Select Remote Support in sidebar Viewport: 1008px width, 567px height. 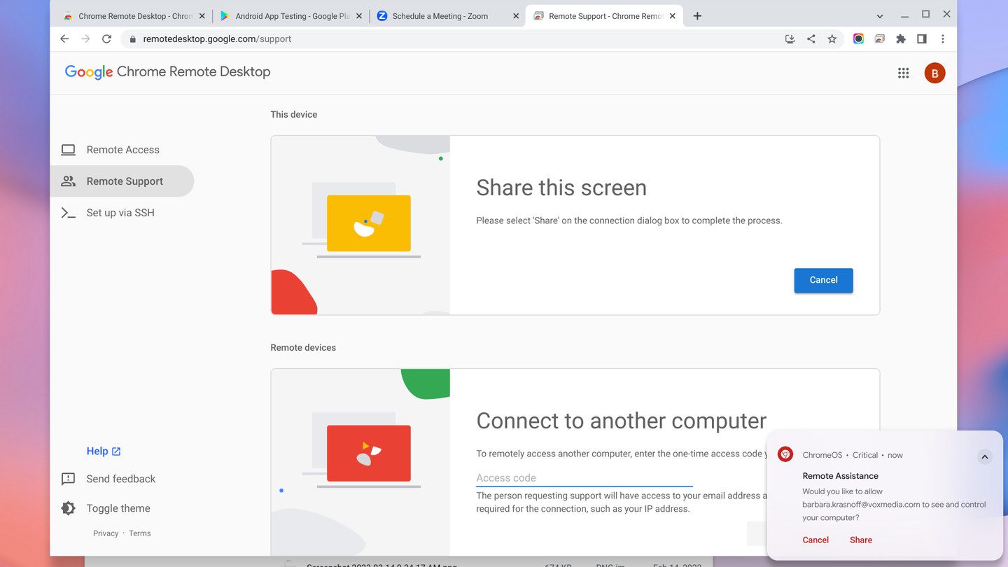coord(122,181)
